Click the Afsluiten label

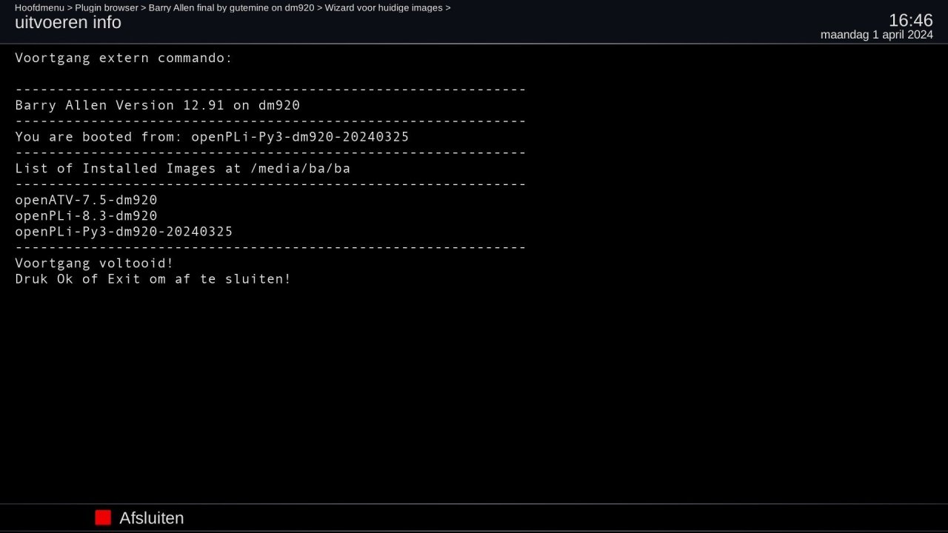[x=151, y=518]
